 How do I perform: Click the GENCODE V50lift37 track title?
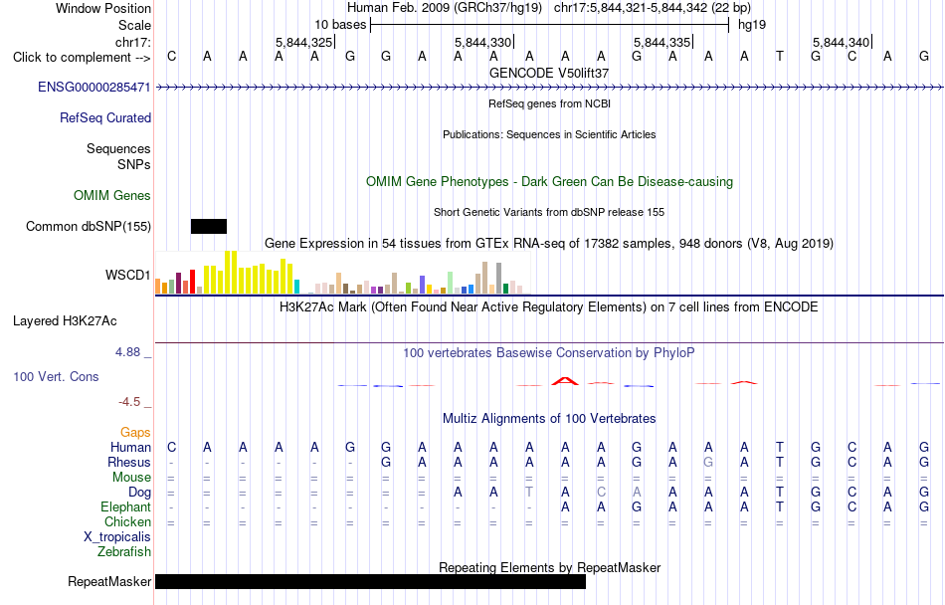coord(549,73)
